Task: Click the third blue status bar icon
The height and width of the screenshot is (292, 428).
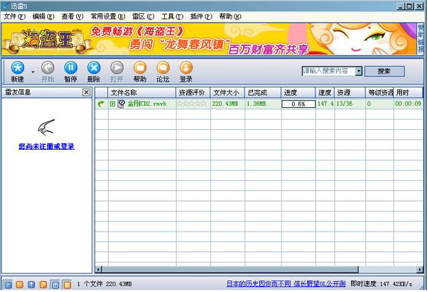Action: click(32, 285)
